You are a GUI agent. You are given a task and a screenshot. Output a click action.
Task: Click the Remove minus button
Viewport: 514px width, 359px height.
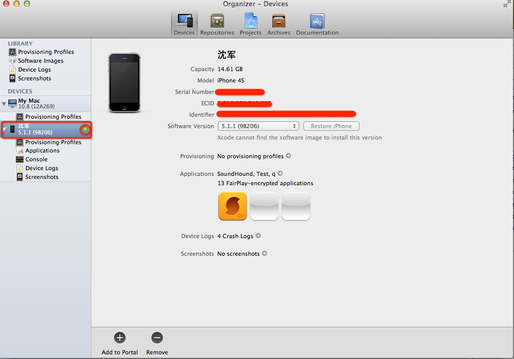157,338
